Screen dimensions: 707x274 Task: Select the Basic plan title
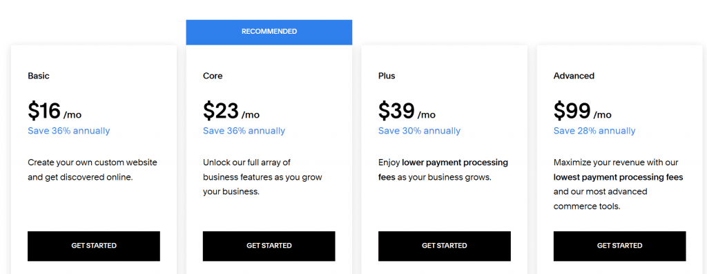[x=39, y=76]
